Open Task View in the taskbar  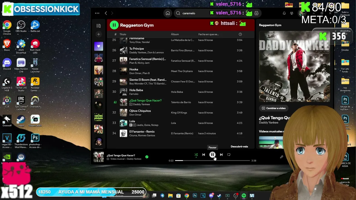pos(154,196)
